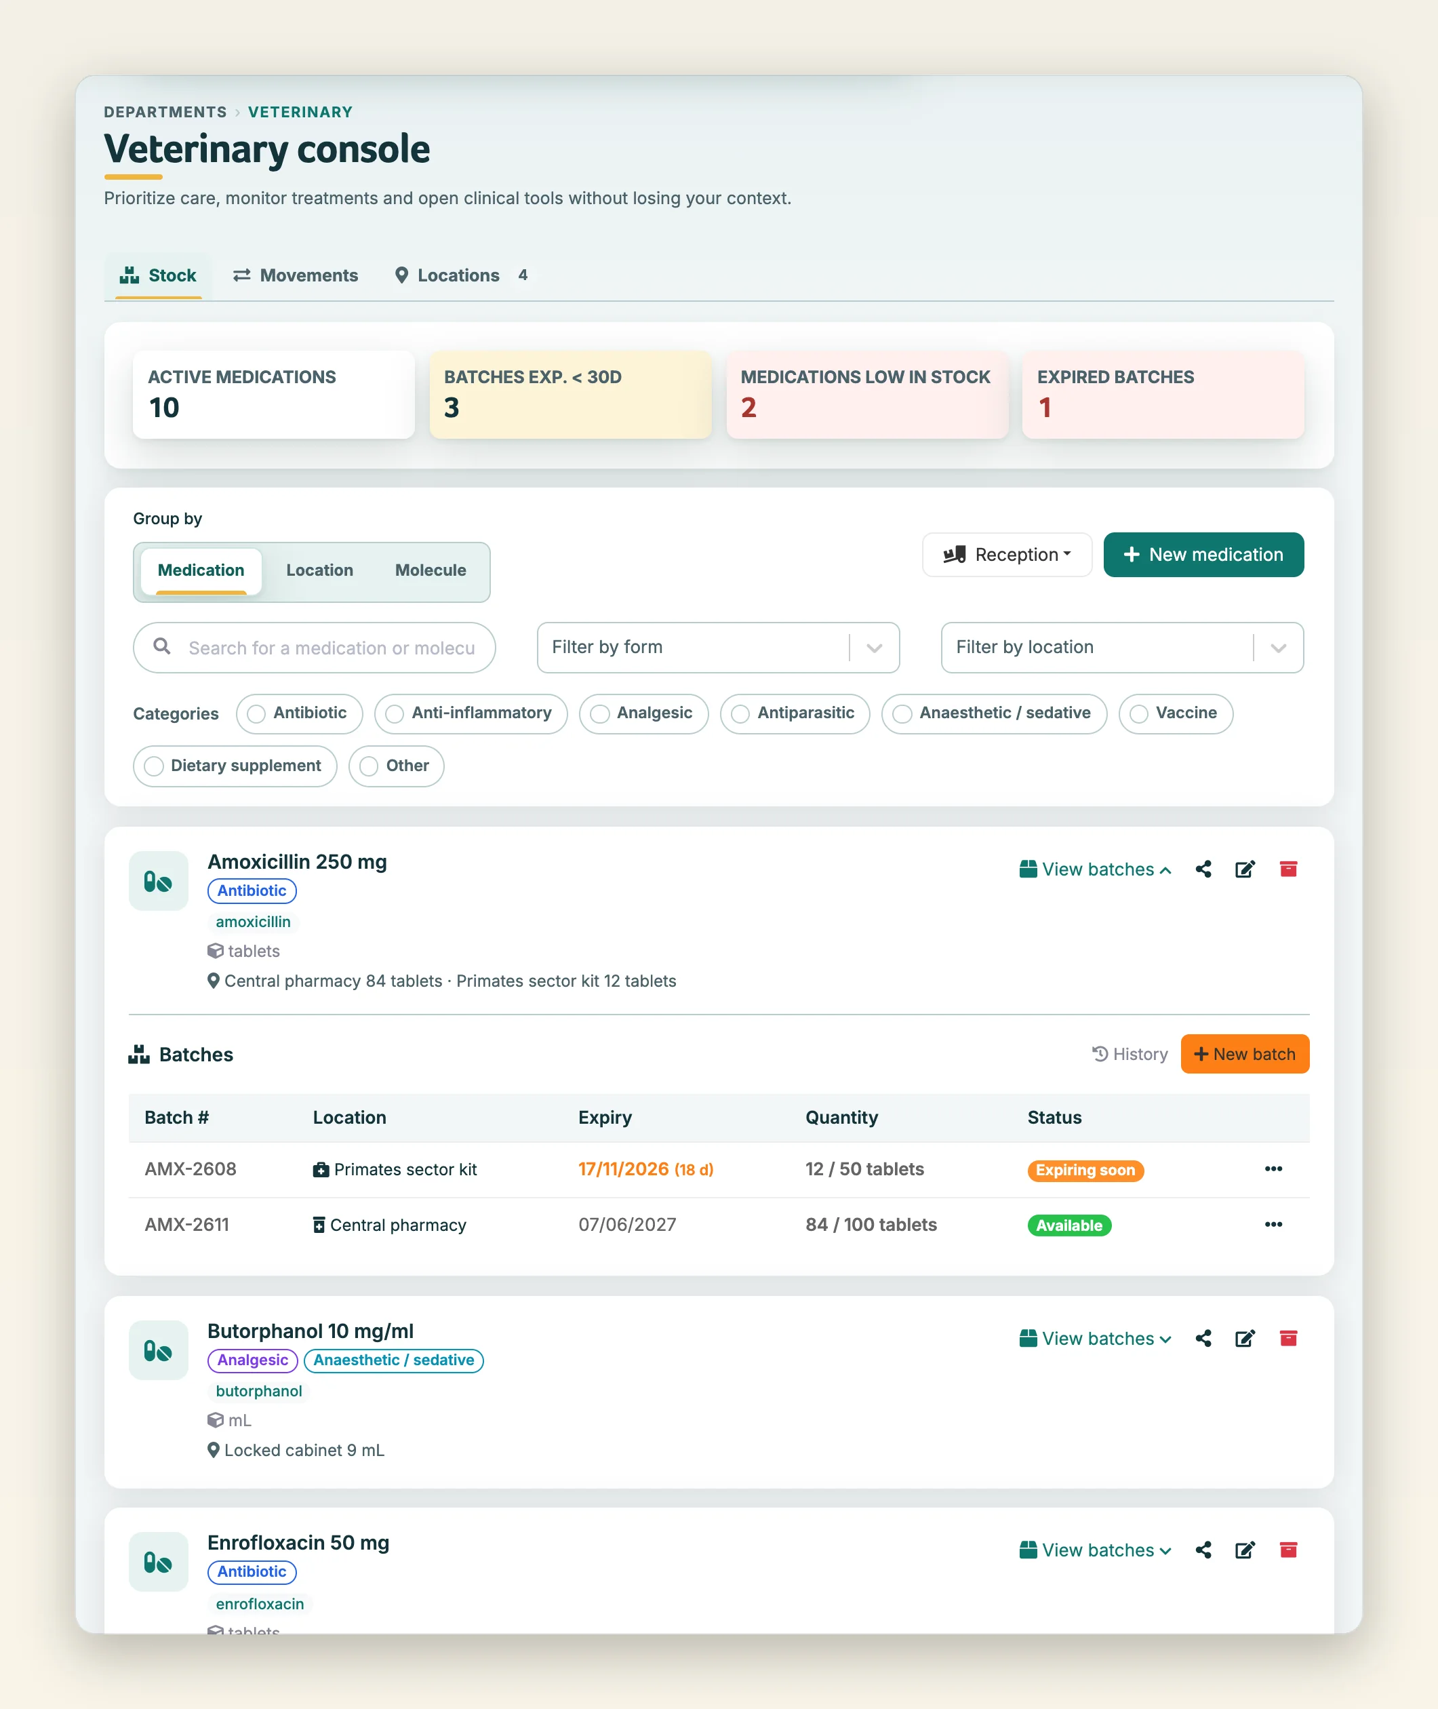
Task: Open the Stock tab
Action: (158, 275)
